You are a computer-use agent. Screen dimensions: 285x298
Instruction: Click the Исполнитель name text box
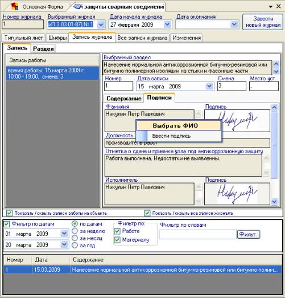150,194
